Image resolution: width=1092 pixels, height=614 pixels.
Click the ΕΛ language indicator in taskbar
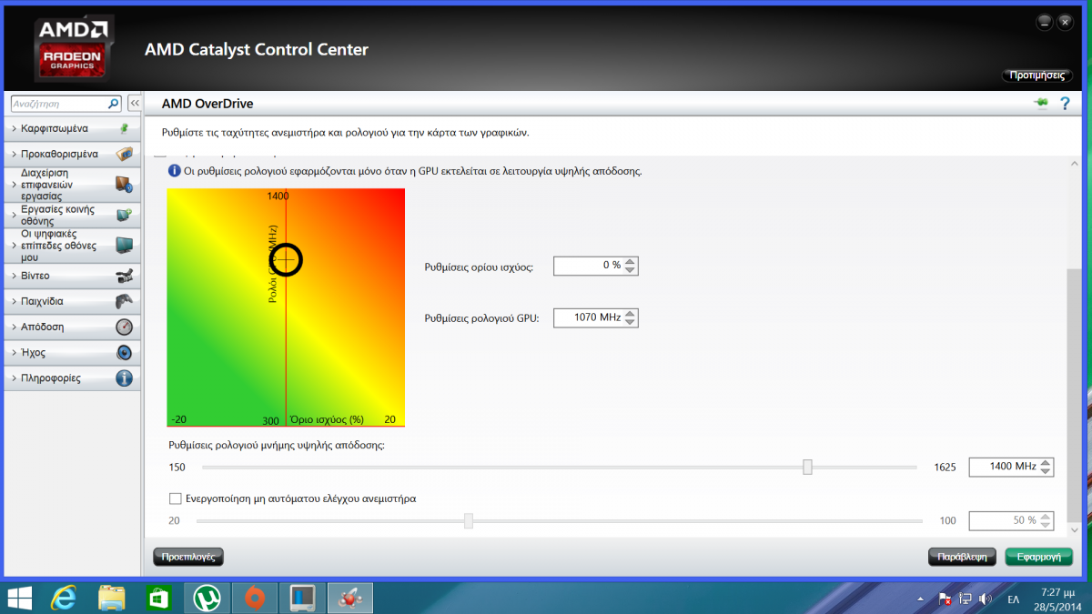tap(1013, 599)
